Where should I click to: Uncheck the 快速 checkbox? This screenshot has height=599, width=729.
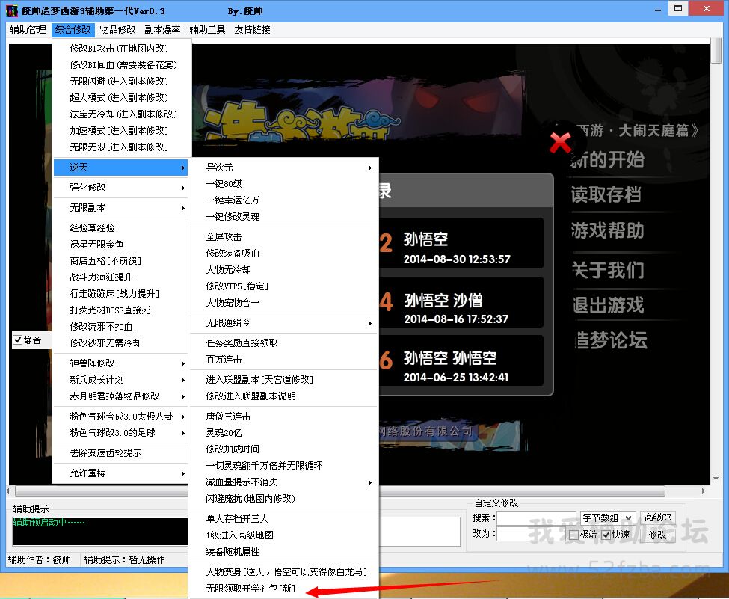click(x=606, y=535)
